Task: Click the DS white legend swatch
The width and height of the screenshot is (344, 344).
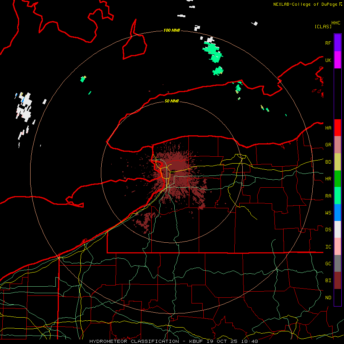Action: point(338,229)
